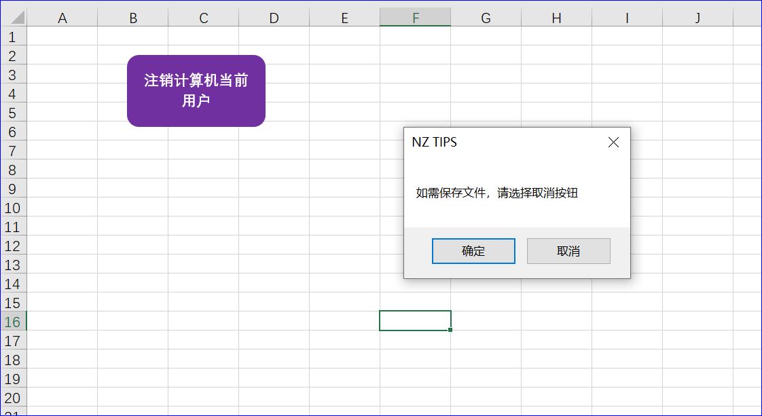Select row 9 header
Viewport: 762px width, 416px height.
pyautogui.click(x=13, y=189)
